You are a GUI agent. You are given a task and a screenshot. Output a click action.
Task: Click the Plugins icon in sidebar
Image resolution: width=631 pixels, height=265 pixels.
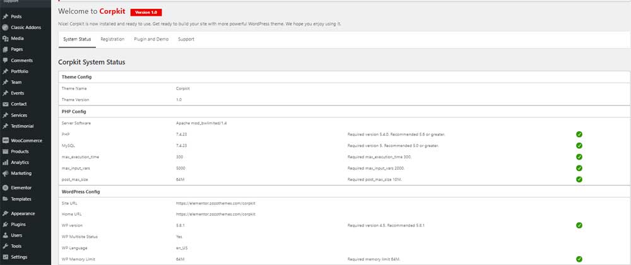(6, 225)
